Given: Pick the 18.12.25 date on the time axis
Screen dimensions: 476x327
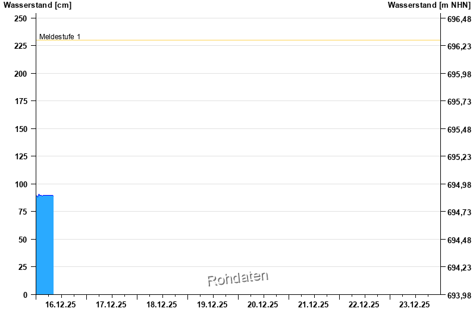Looking at the screenshot, I should pos(162,304).
